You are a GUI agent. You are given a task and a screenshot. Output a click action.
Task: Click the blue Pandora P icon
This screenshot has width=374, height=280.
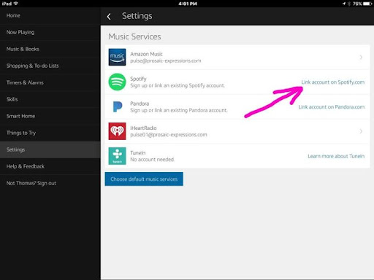(118, 106)
